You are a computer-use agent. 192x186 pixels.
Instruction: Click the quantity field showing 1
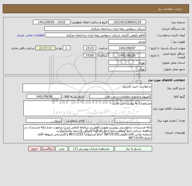tap(133, 120)
